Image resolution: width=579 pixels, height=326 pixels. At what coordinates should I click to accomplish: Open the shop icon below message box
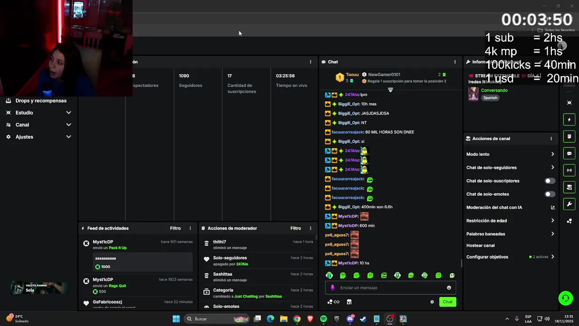click(x=349, y=302)
